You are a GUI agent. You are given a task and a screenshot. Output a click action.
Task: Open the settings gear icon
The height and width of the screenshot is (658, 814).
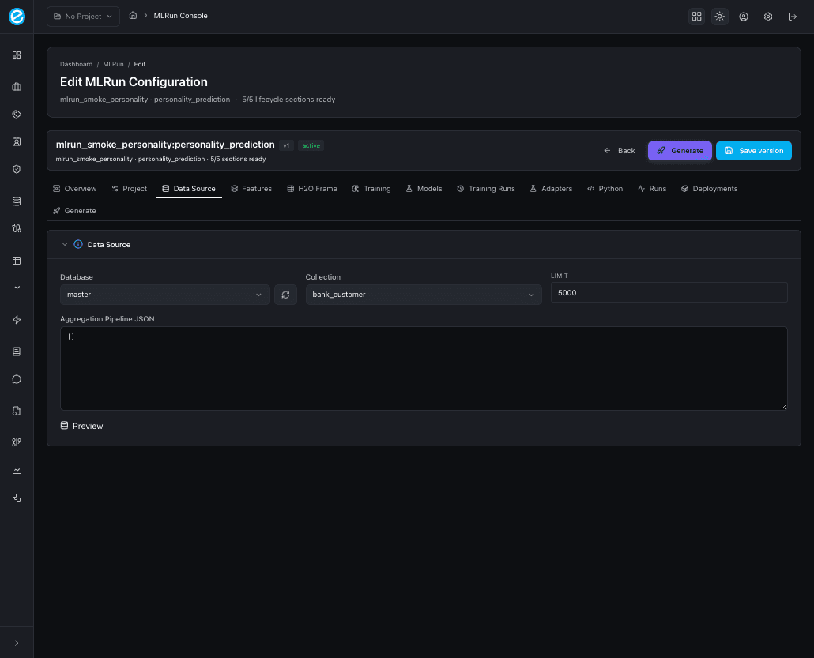(767, 16)
